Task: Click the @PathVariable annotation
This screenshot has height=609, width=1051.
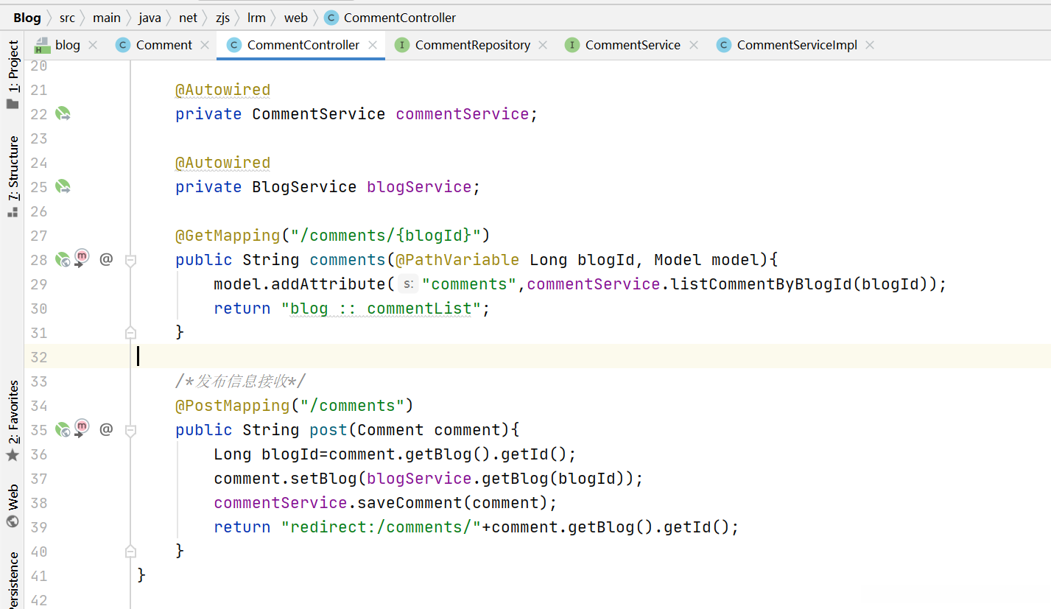Action: point(457,260)
